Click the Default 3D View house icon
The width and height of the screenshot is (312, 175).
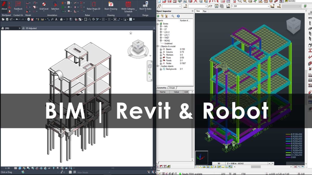[61, 19]
